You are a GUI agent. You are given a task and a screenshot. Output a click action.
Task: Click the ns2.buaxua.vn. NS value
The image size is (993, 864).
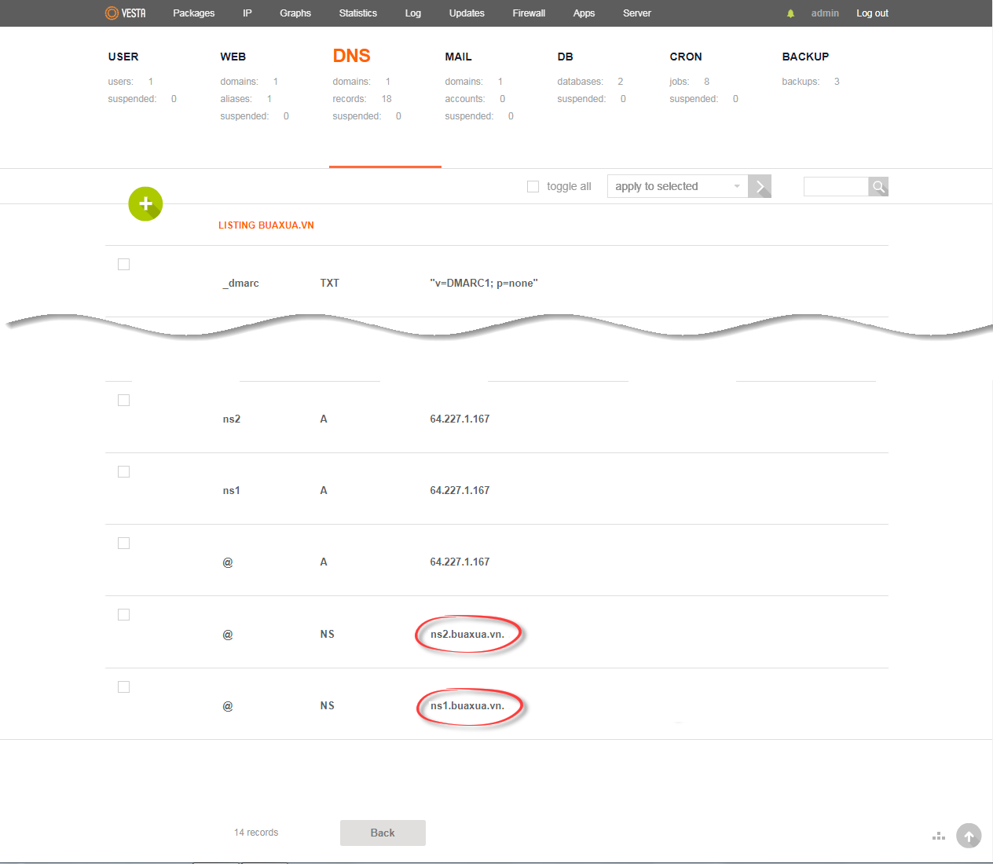tap(467, 634)
